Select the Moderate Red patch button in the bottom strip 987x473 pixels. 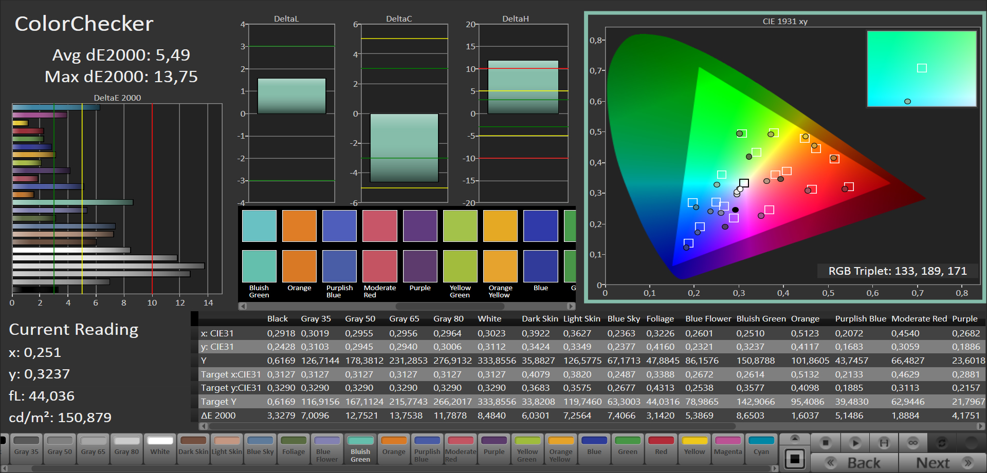pyautogui.click(x=461, y=449)
